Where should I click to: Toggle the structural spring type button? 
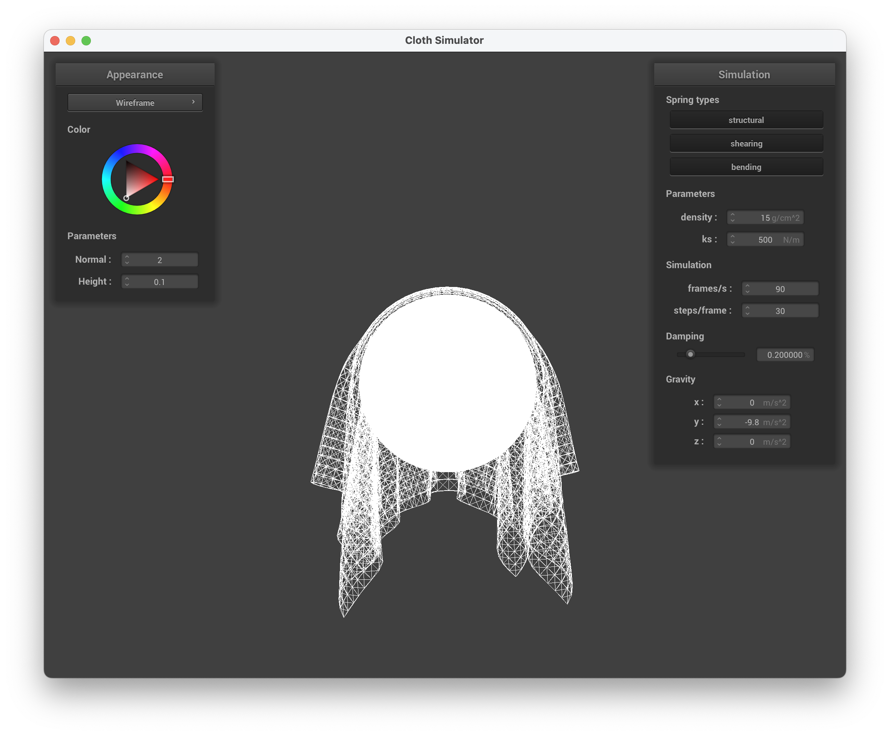[746, 120]
